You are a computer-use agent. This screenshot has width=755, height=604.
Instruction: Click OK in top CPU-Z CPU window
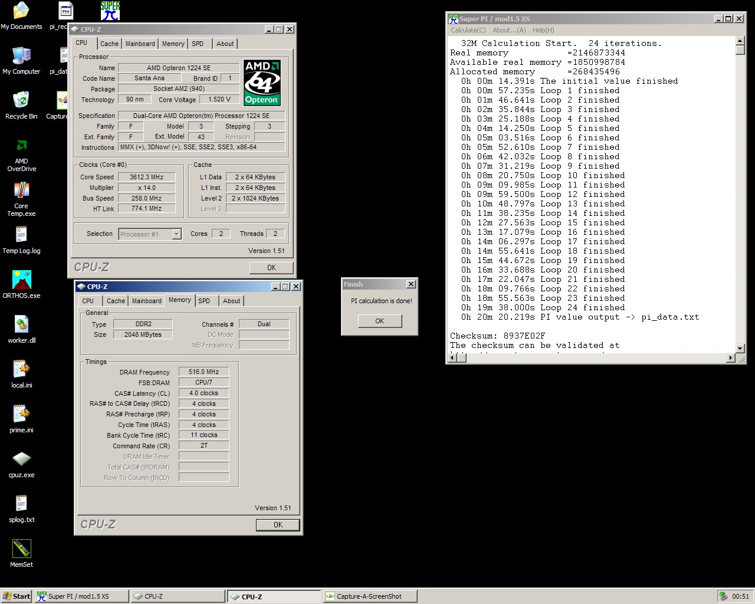click(271, 268)
